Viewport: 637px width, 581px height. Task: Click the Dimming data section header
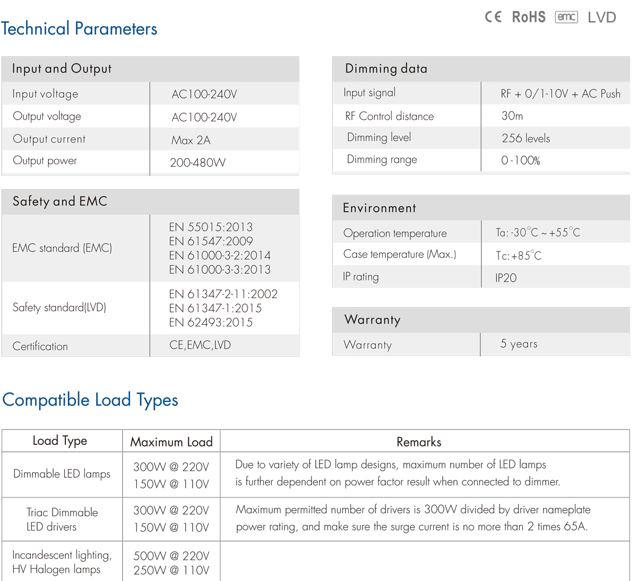[386, 69]
